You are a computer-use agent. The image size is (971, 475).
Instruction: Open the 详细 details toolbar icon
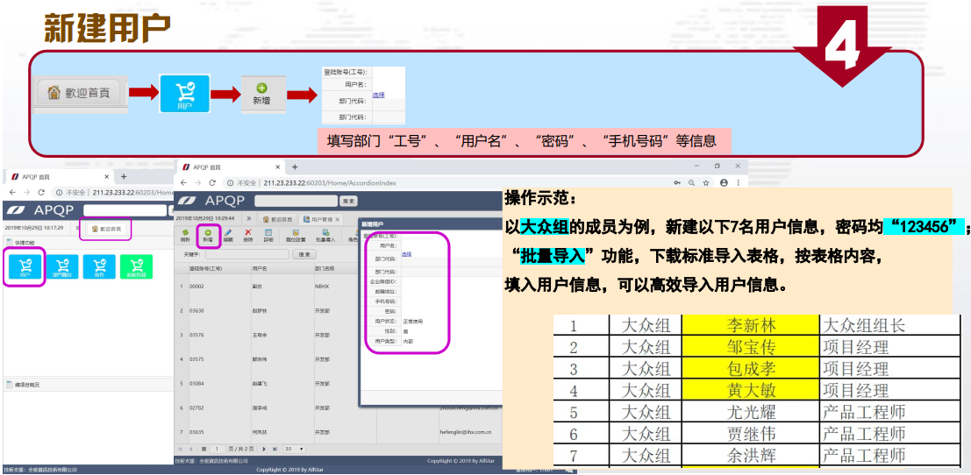tap(268, 235)
